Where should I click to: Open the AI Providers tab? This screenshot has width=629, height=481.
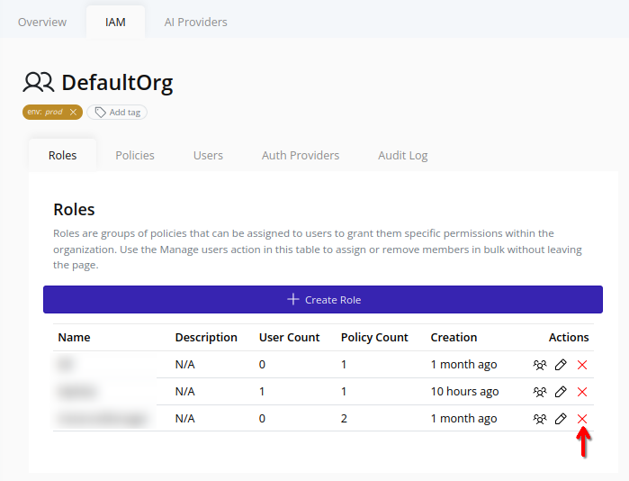pos(195,22)
